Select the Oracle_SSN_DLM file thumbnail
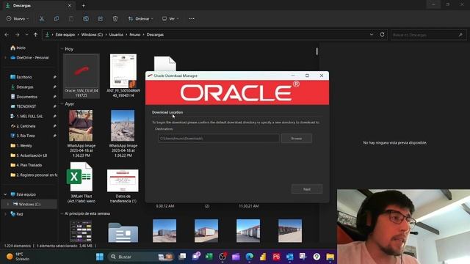The height and width of the screenshot is (264, 470). [x=82, y=76]
